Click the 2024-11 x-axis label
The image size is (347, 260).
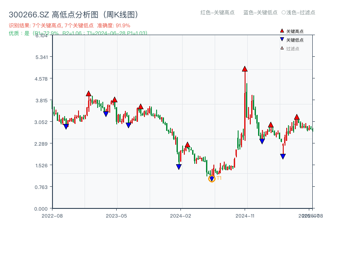(245, 215)
